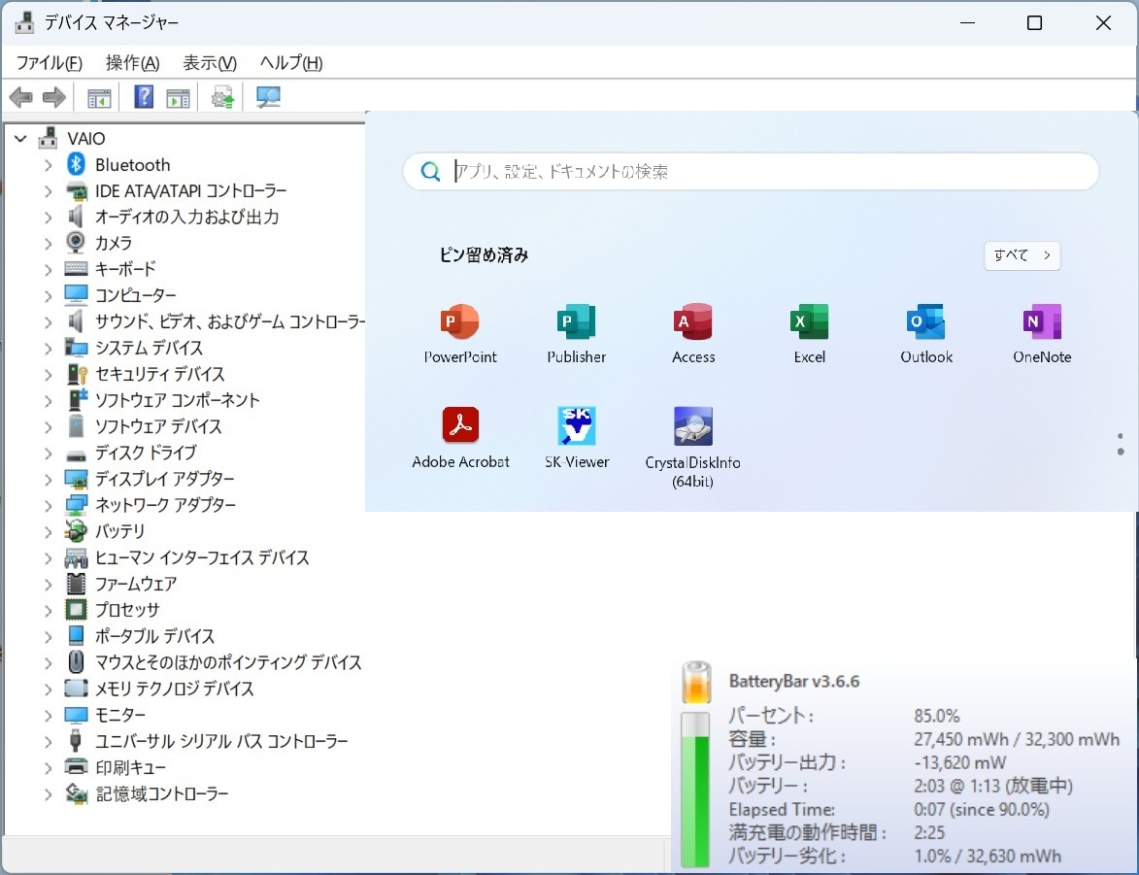Select サウンド、ビデオ、およびゲーム コントローラー item
The image size is (1139, 875).
[x=229, y=321]
